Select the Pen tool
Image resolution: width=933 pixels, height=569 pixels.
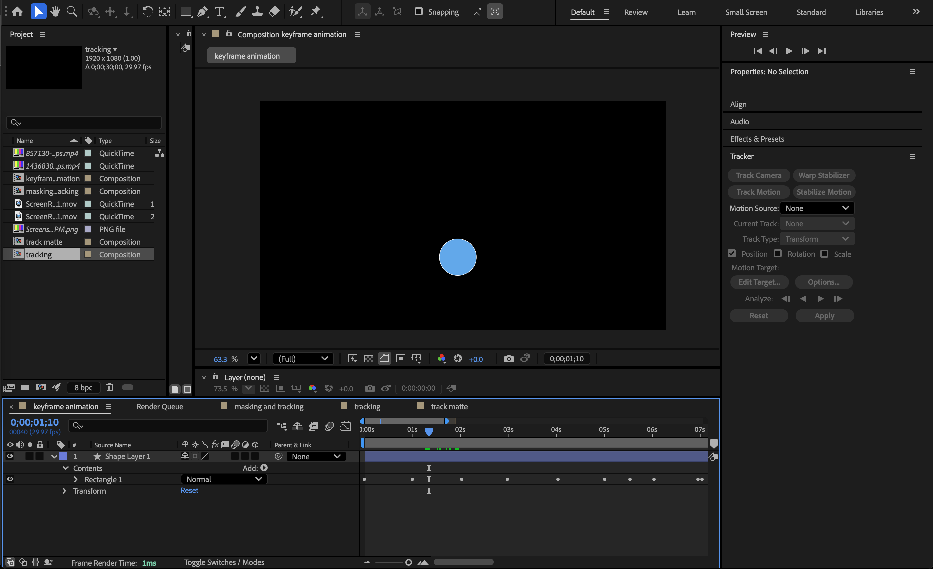[x=203, y=12]
